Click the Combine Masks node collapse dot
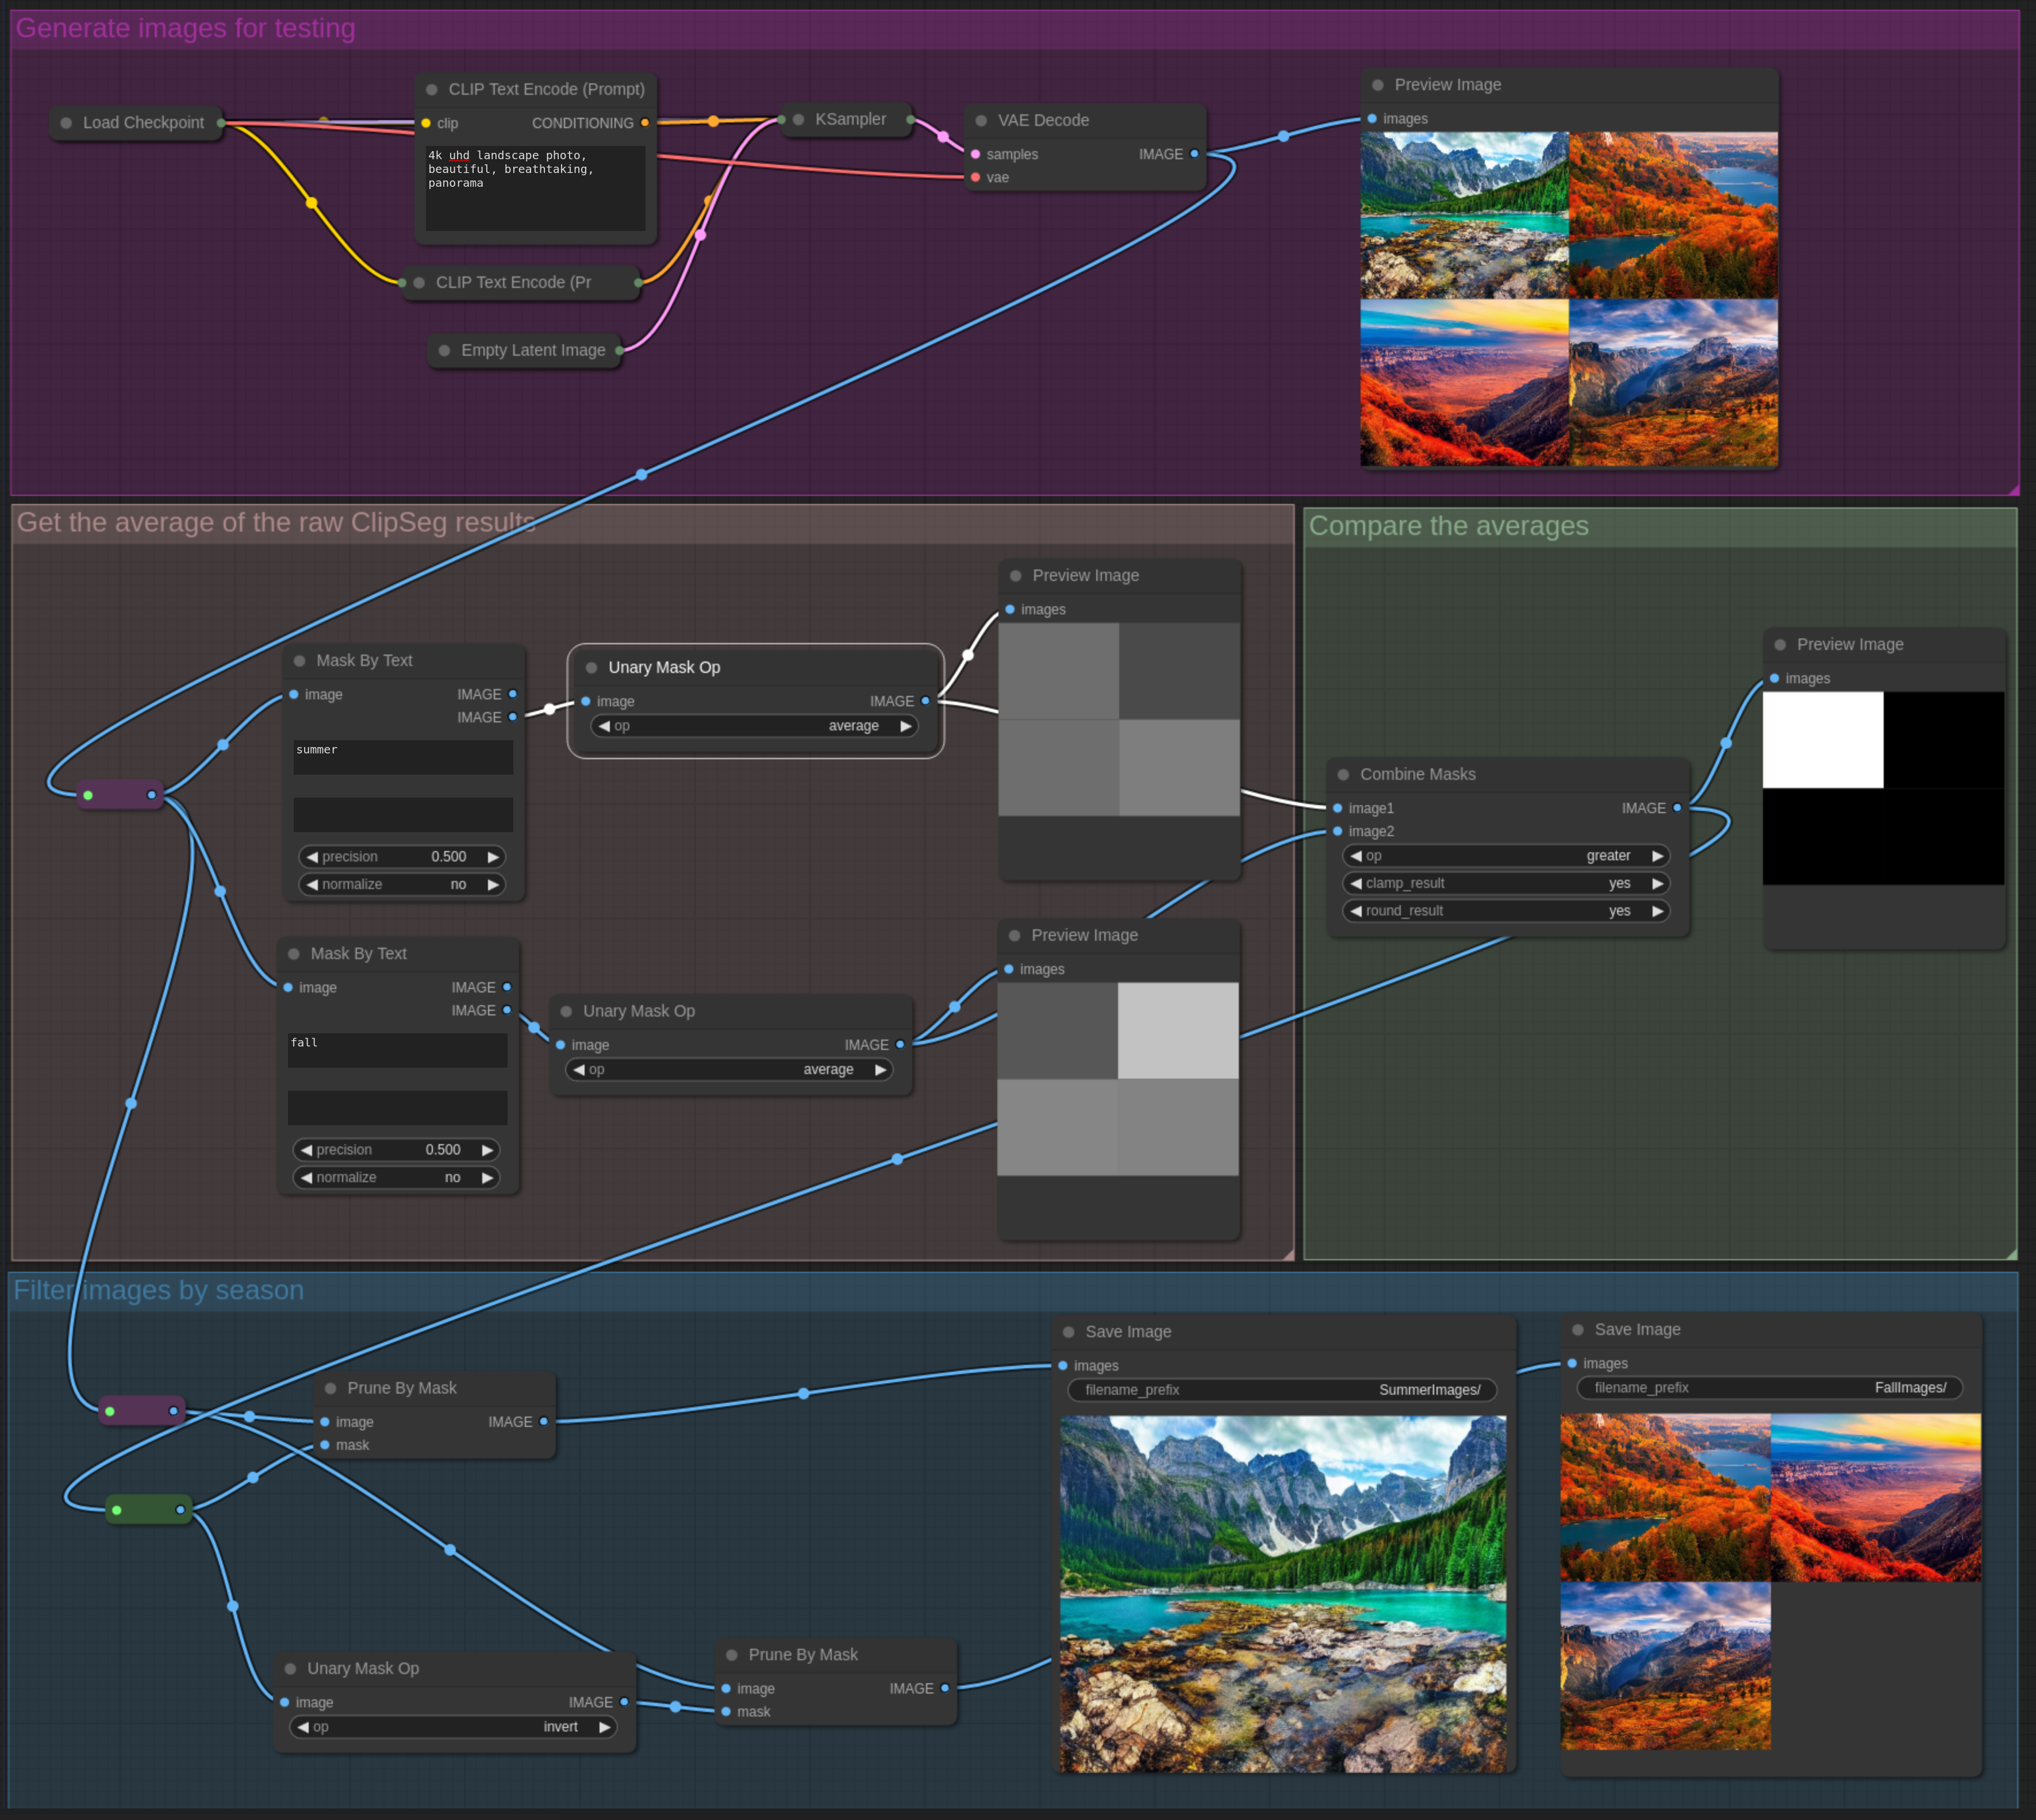 (x=1343, y=775)
